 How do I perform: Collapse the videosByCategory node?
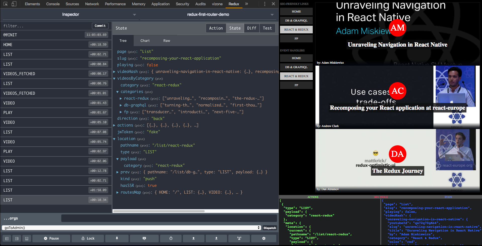[x=114, y=78]
